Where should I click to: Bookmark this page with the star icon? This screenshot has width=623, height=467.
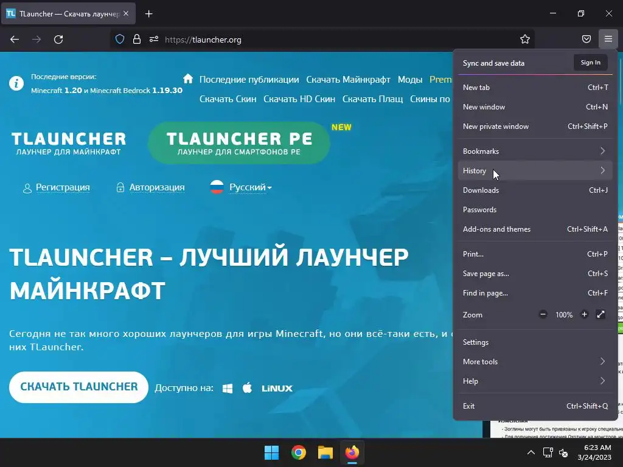click(x=525, y=39)
